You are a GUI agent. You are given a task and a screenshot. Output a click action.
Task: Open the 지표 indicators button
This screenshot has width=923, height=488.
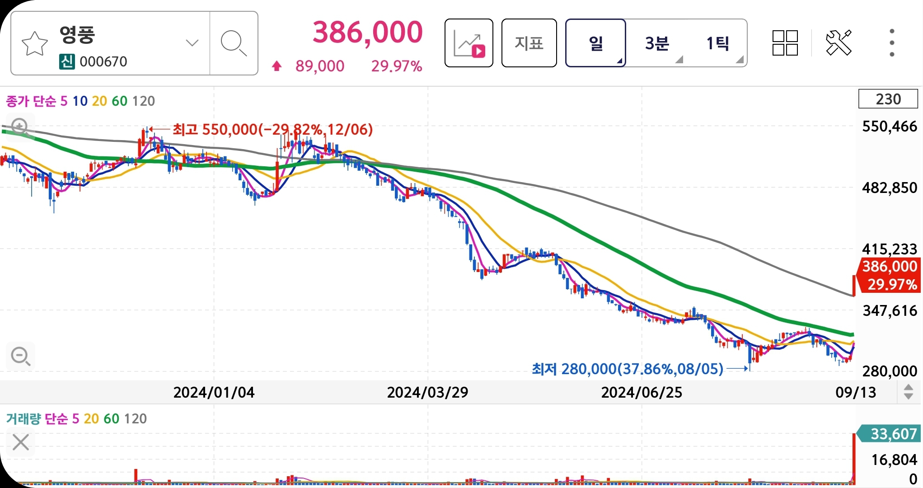click(x=529, y=43)
